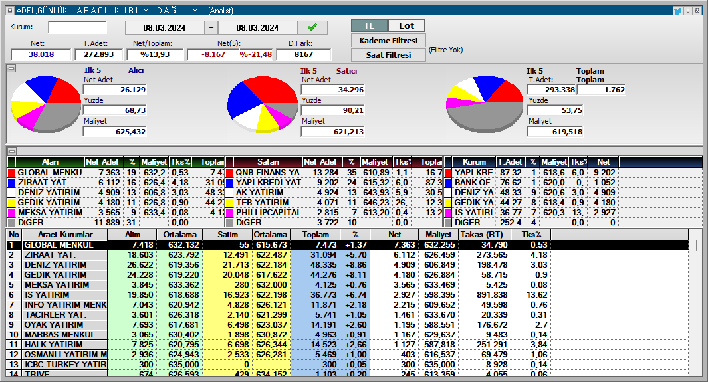
Task: Select the HALK YATIRIM row
Action: (347, 344)
